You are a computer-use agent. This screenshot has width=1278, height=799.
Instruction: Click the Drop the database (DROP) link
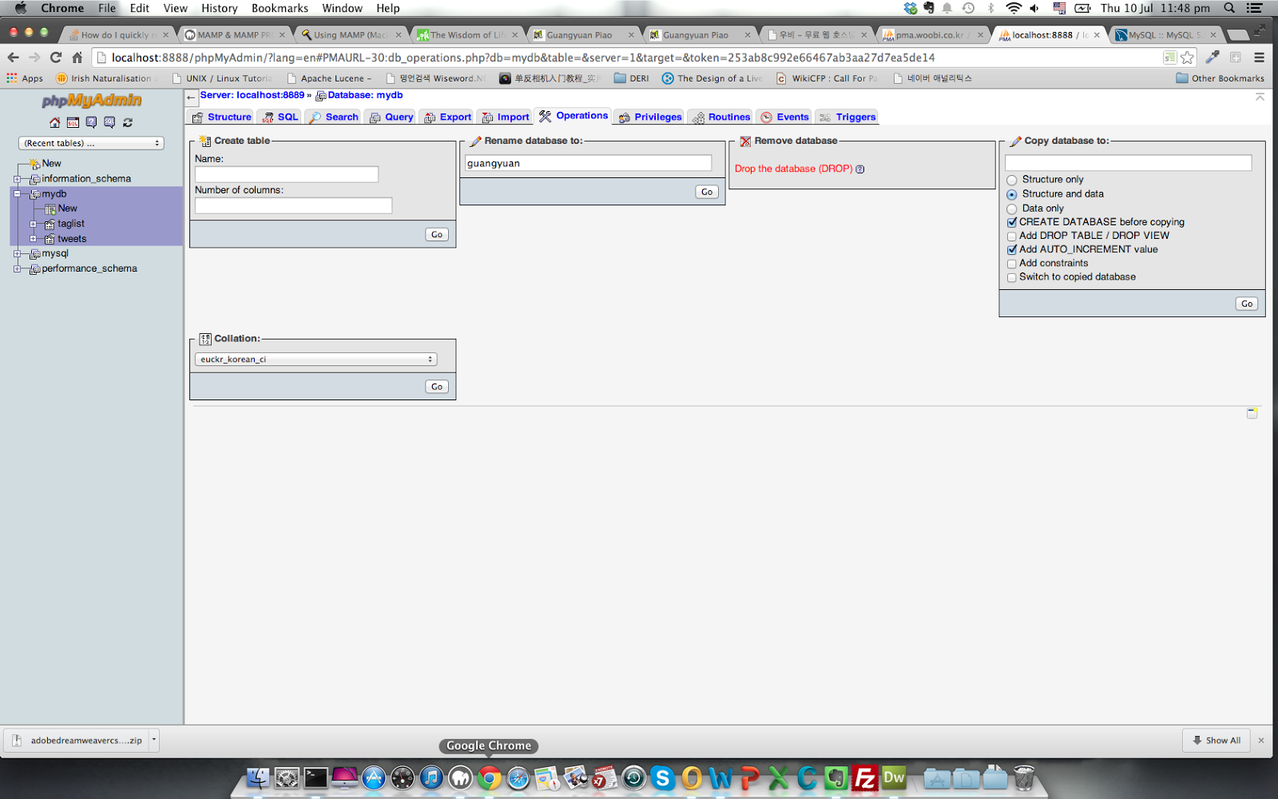coord(792,169)
